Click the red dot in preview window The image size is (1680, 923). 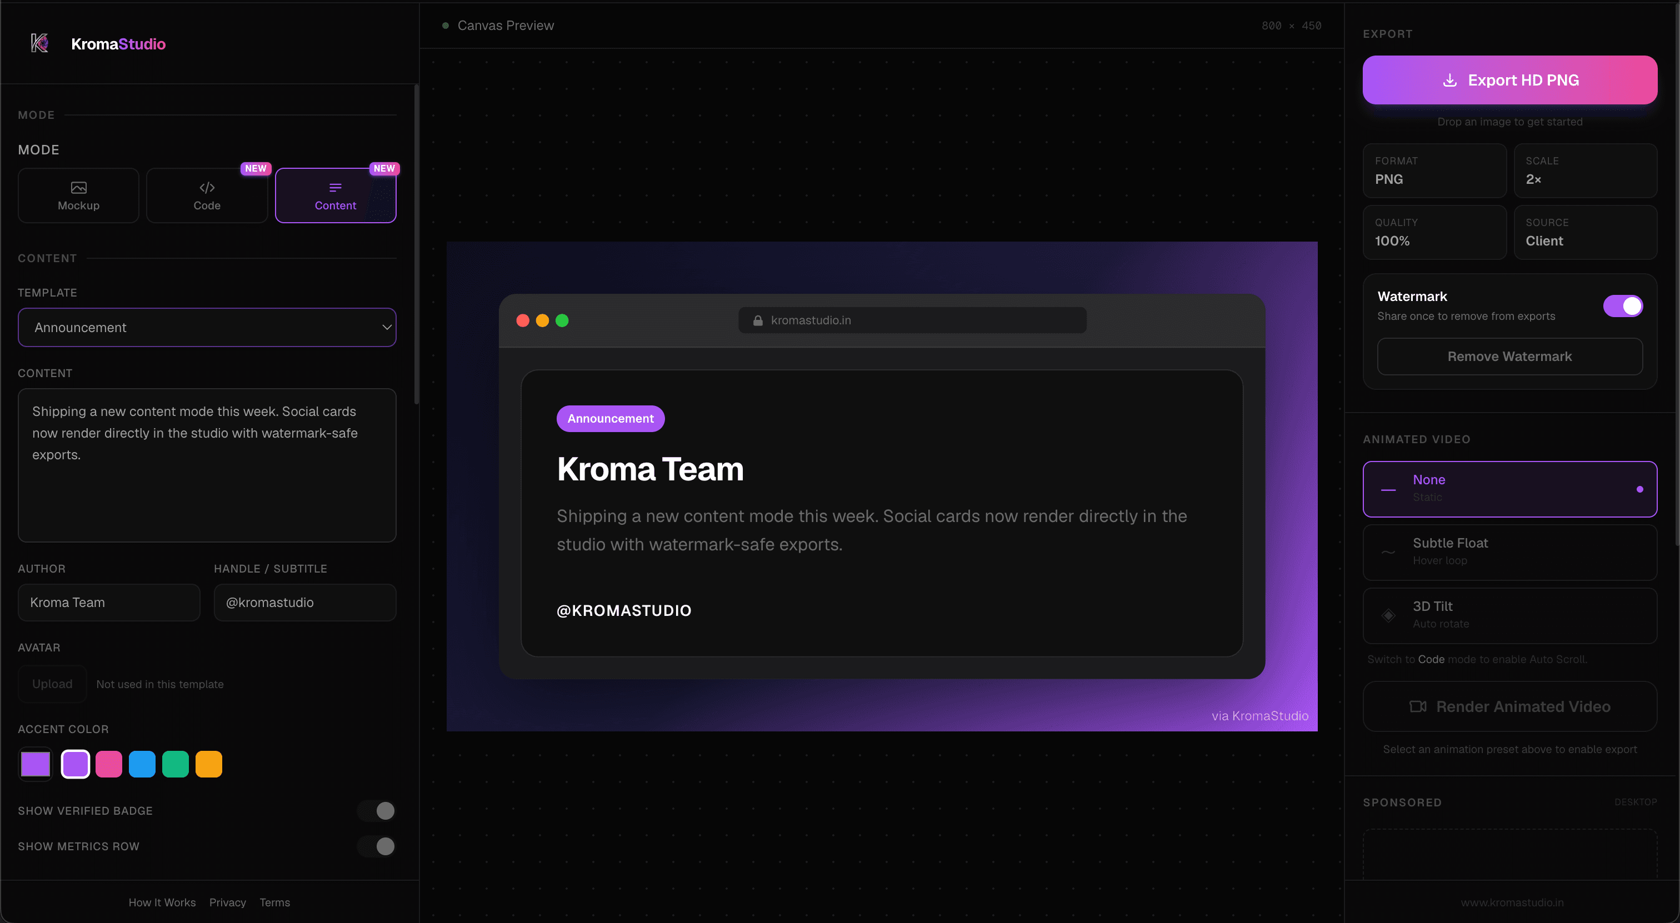522,320
